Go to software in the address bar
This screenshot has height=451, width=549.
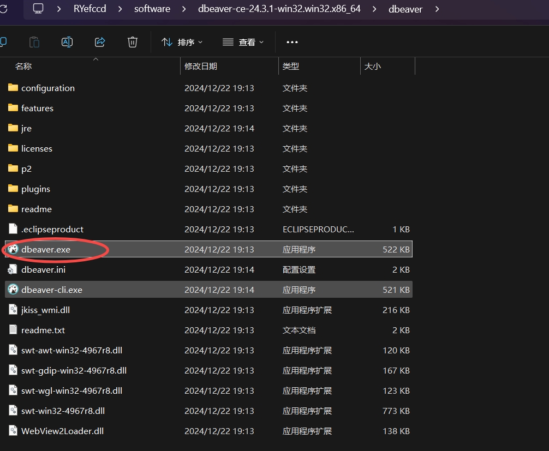click(152, 9)
